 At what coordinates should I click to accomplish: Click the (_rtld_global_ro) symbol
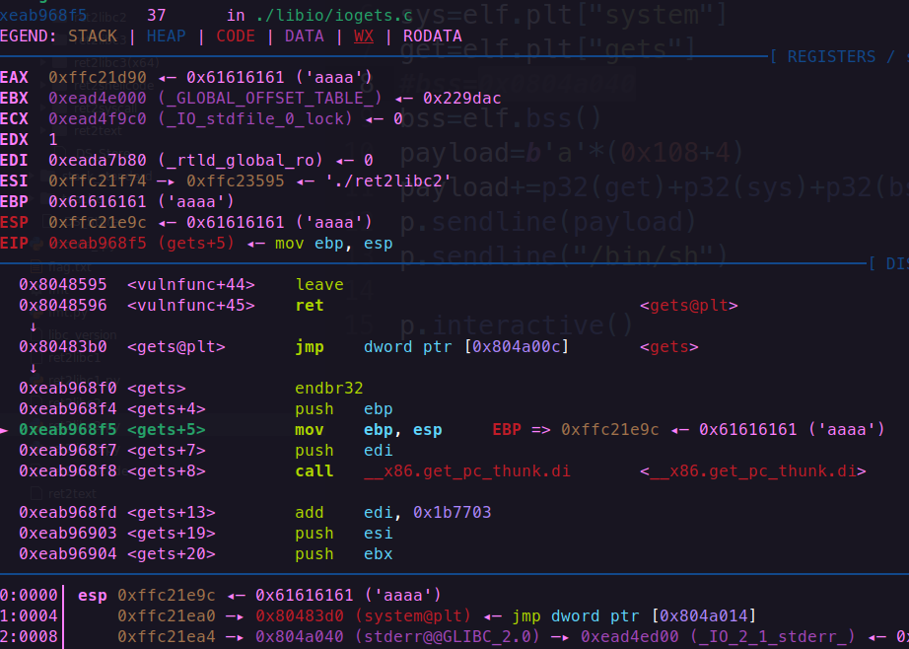240,160
